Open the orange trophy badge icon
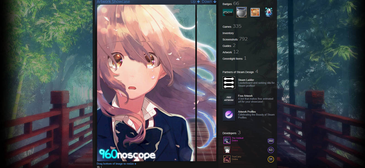365x168 pixels. [255, 12]
